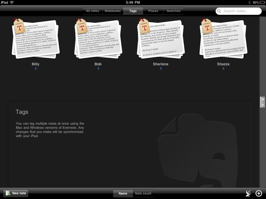Open the Bob tag note stack
The height and width of the screenshot is (199, 266).
(98, 38)
